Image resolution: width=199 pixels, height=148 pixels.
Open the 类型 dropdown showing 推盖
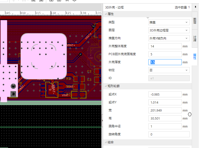[169, 22]
